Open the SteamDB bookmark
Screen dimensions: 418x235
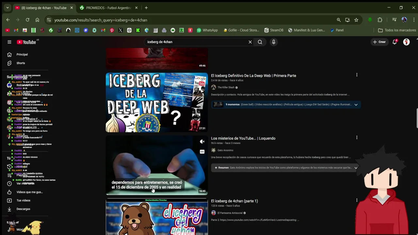pyautogui.click(x=274, y=30)
